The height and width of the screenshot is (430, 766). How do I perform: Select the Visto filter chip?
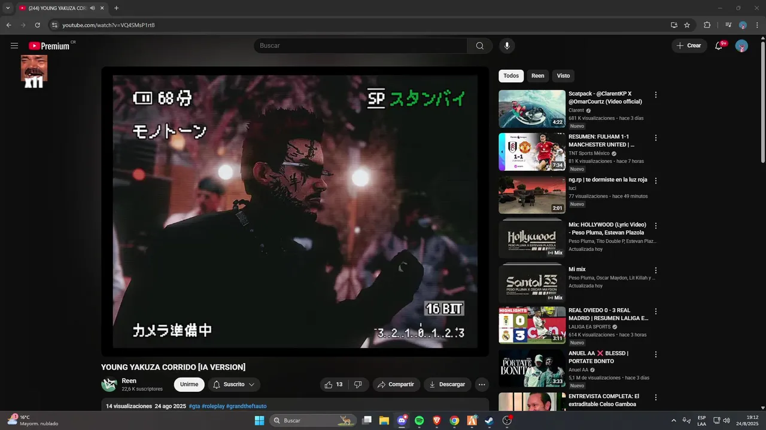(563, 76)
